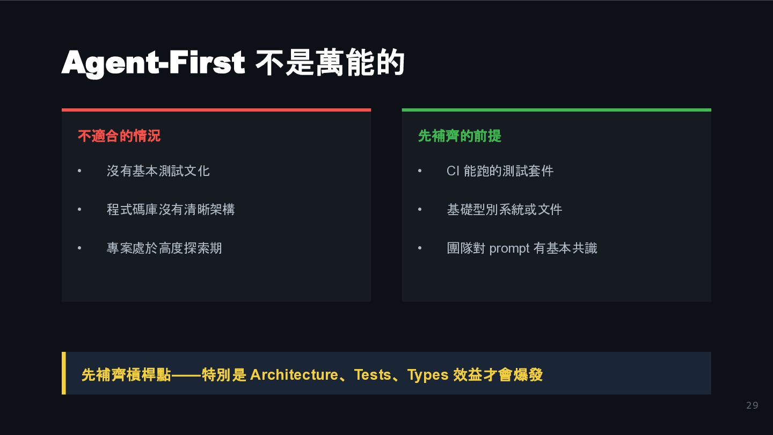Click the yellow accent bar beside the callout
Image resolution: width=773 pixels, height=435 pixels.
click(64, 373)
